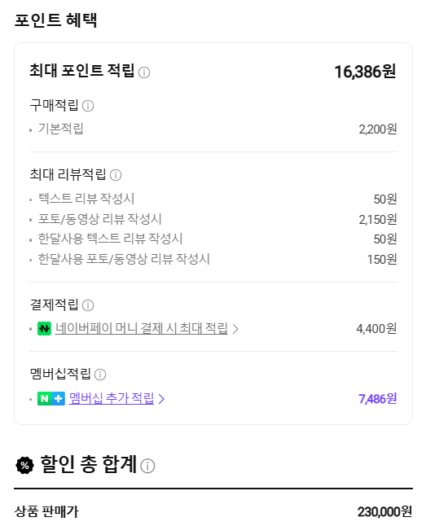Expand the purple chevron after 멤버십 추가 적립
The width and height of the screenshot is (426, 526).
tap(161, 399)
